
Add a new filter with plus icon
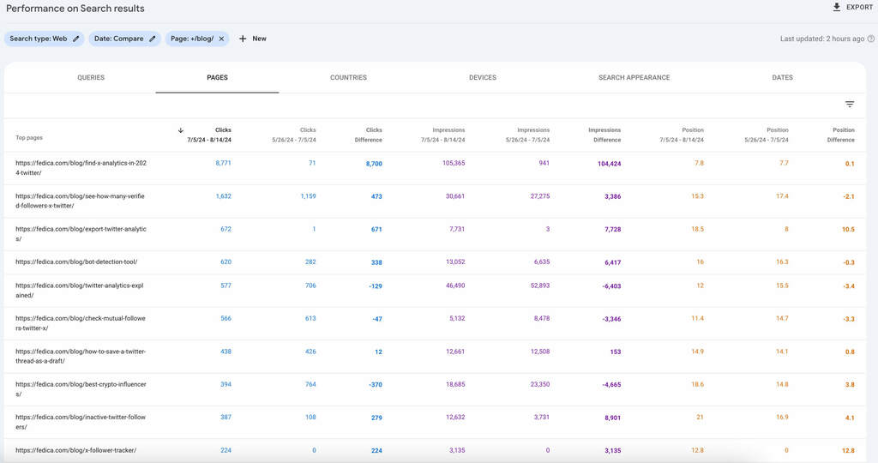243,39
